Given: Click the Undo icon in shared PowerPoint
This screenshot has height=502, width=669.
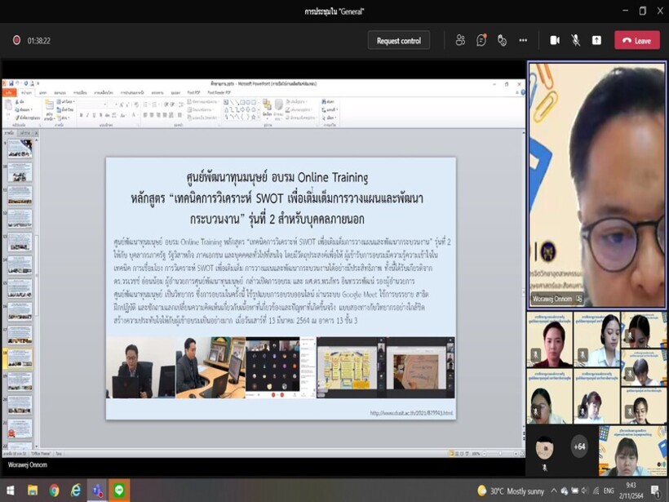Looking at the screenshot, I should click(17, 83).
